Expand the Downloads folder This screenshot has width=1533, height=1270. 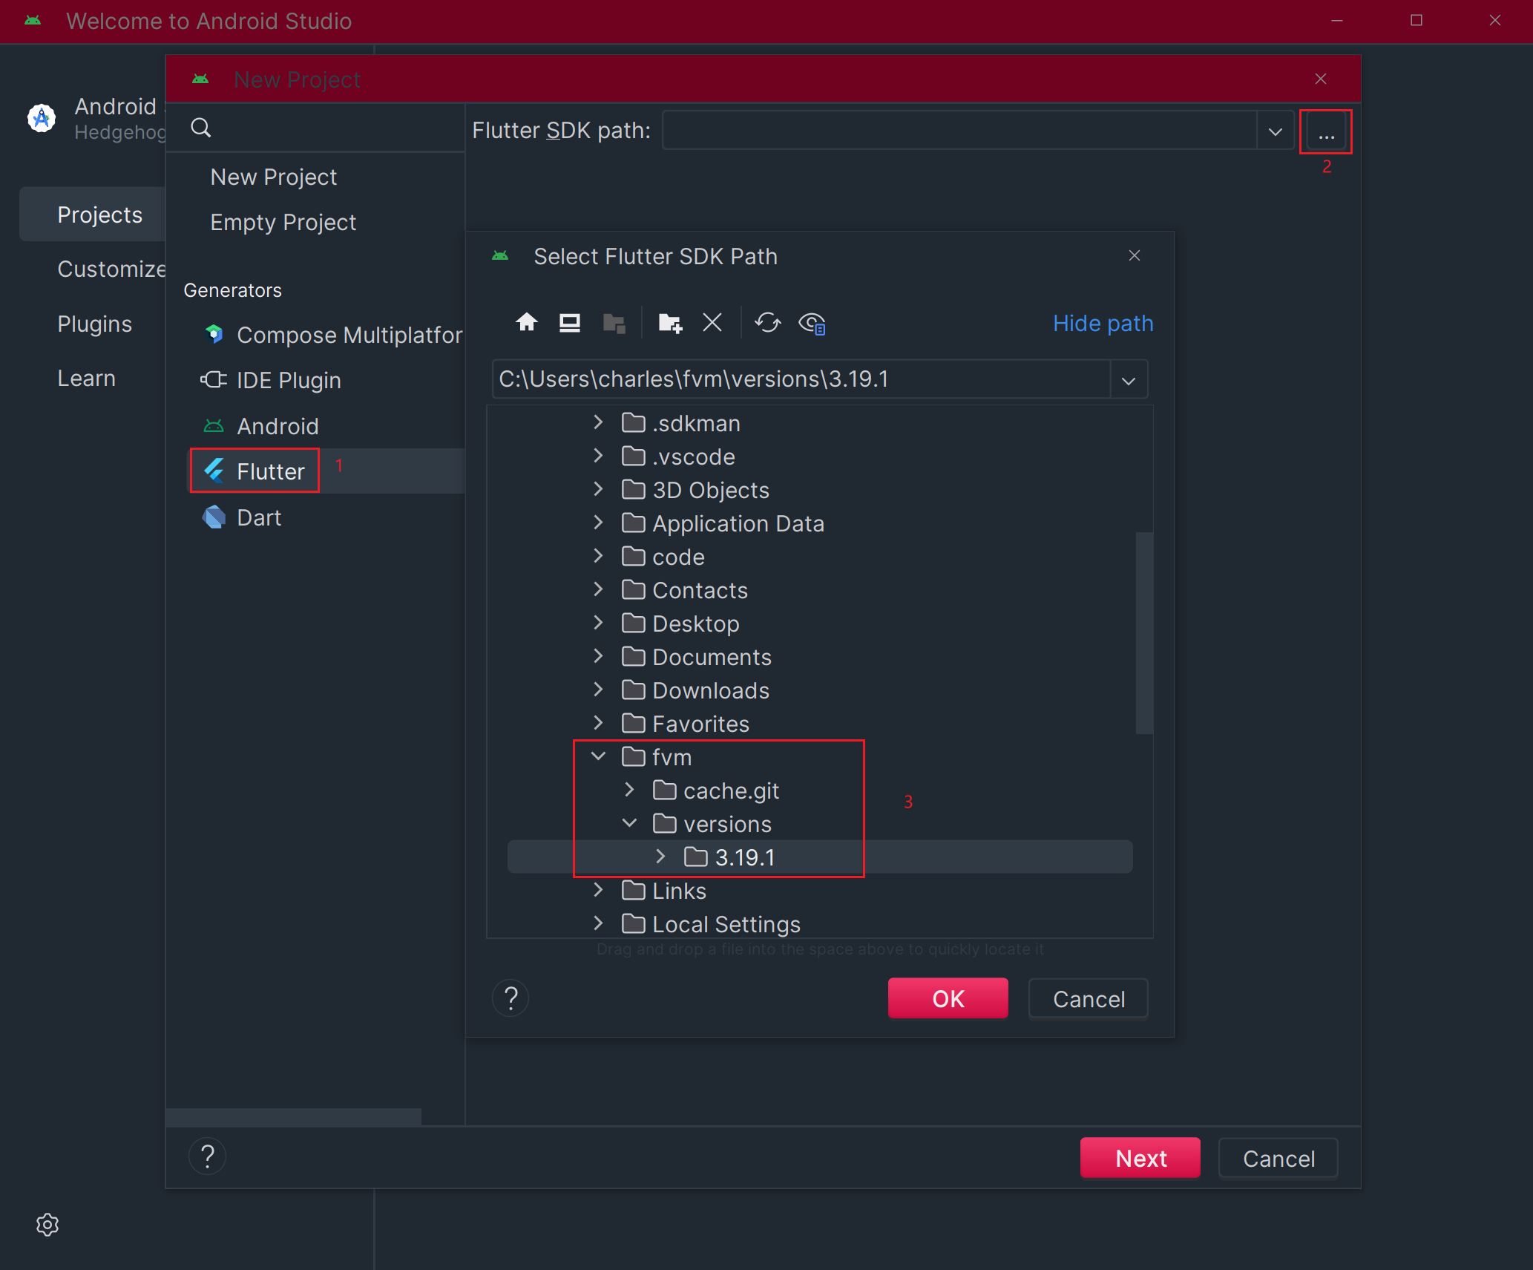coord(598,690)
